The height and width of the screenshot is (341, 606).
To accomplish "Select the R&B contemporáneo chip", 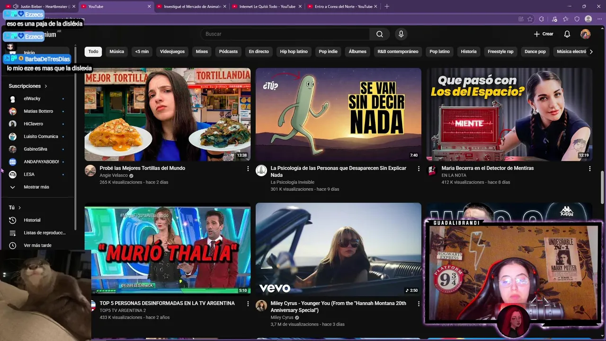I will 398,52.
